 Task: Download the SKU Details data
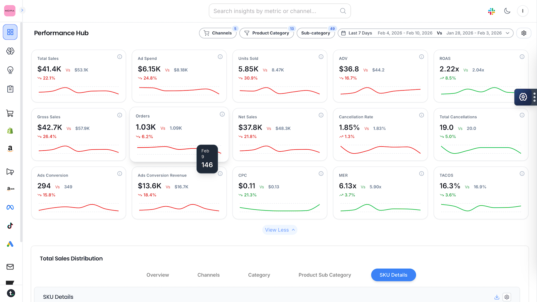pyautogui.click(x=496, y=297)
